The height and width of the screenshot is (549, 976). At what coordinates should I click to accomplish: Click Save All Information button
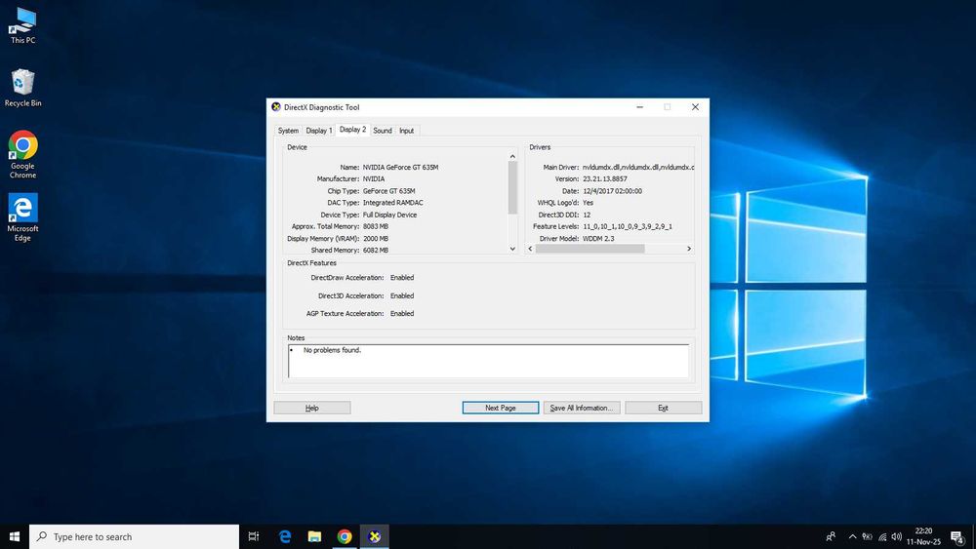(582, 408)
